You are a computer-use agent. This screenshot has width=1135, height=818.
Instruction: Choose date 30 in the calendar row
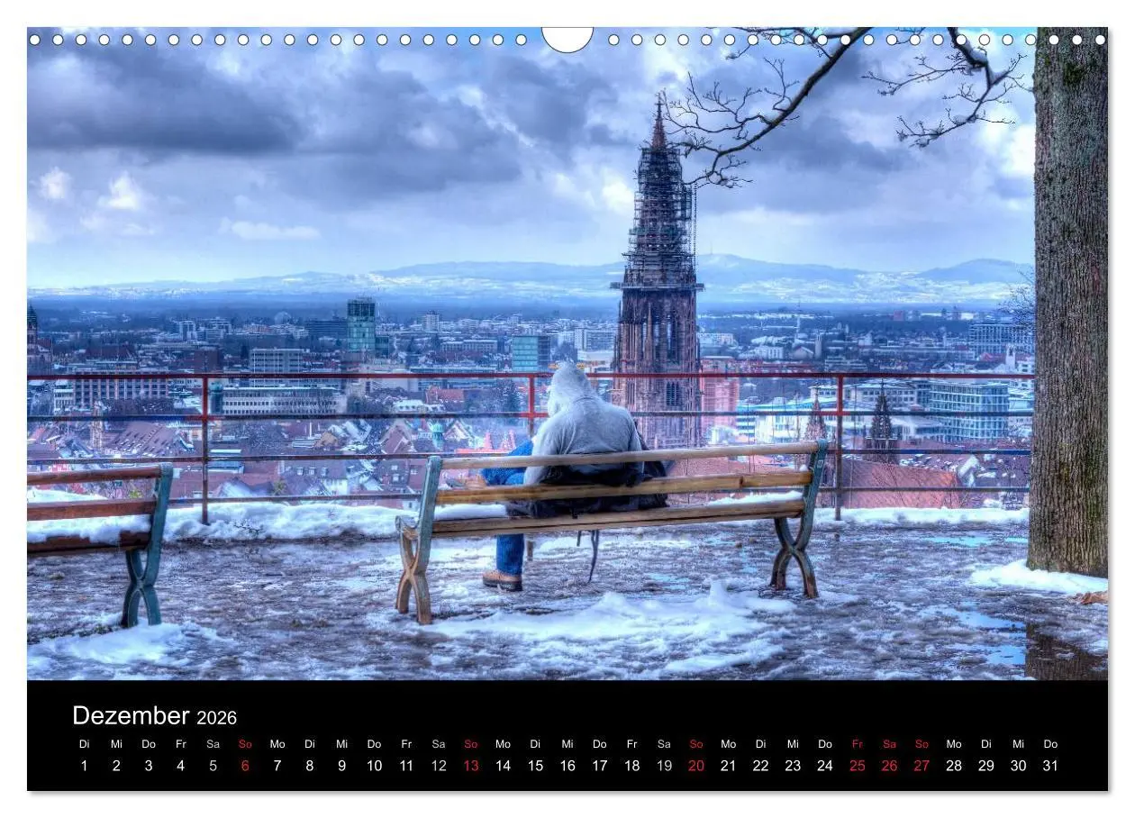[1018, 766]
